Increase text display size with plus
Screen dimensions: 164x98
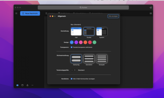click(x=75, y=70)
